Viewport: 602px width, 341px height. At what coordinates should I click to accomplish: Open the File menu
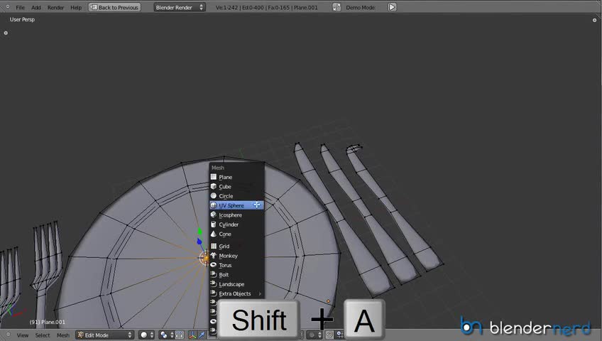point(20,7)
